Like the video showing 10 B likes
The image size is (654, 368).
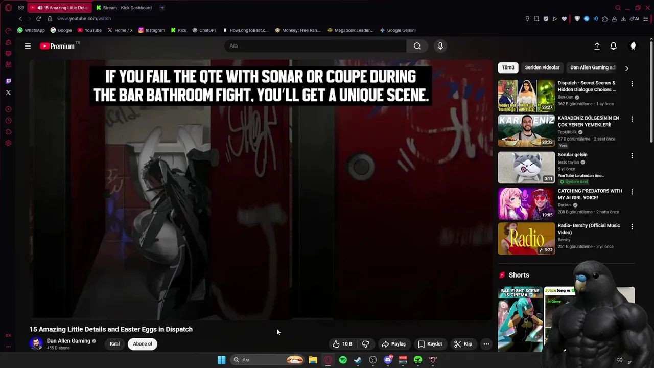(x=342, y=344)
